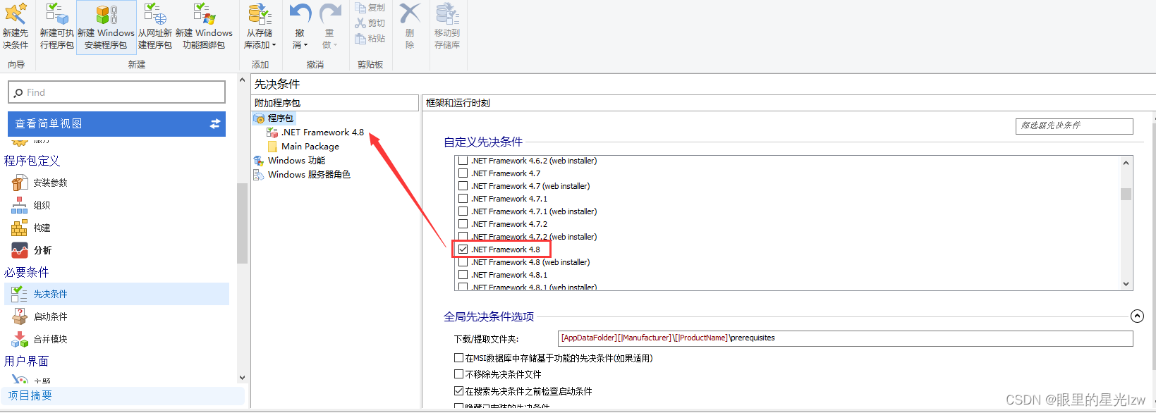Click the 查看简单视图 button

tap(117, 123)
